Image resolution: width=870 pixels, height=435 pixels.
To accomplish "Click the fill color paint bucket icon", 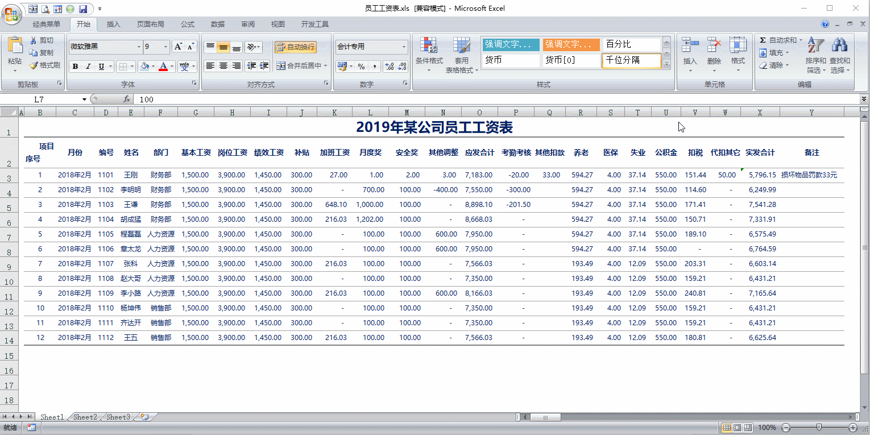I will pyautogui.click(x=144, y=67).
